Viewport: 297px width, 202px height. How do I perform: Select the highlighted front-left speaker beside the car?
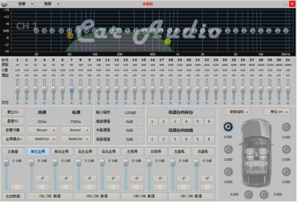point(228,127)
